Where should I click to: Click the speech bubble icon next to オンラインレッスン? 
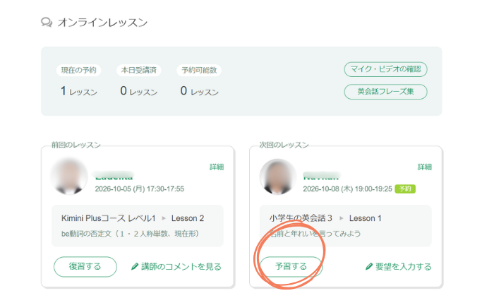click(x=47, y=23)
